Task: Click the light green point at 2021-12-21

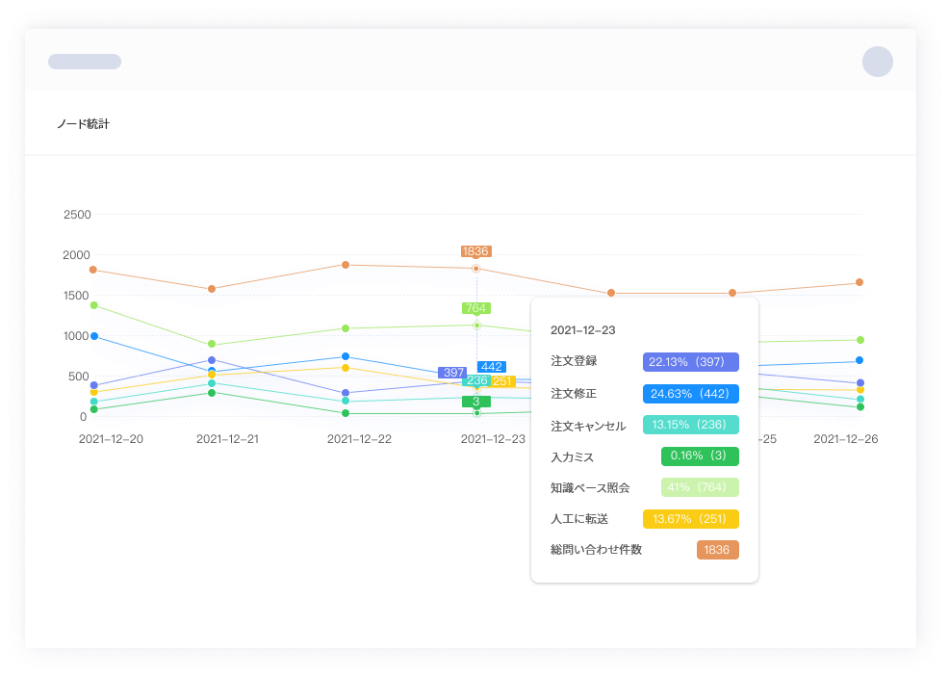Action: pos(212,345)
